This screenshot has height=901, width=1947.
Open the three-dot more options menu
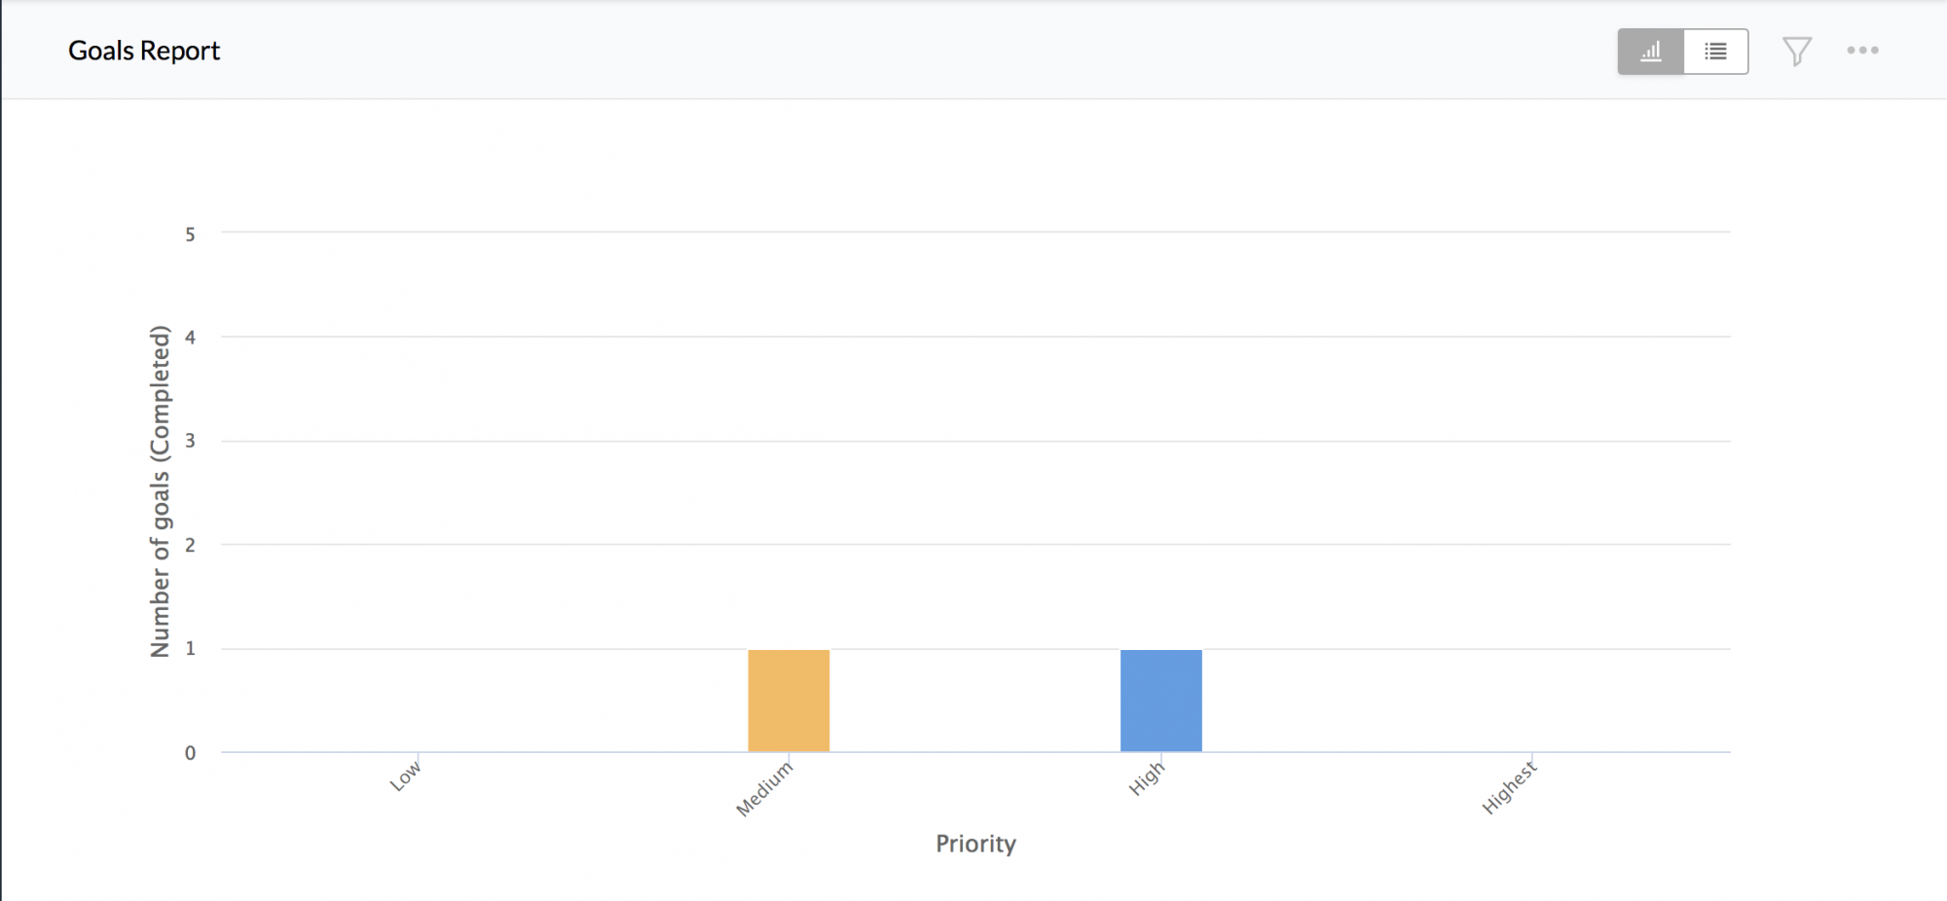(x=1862, y=51)
